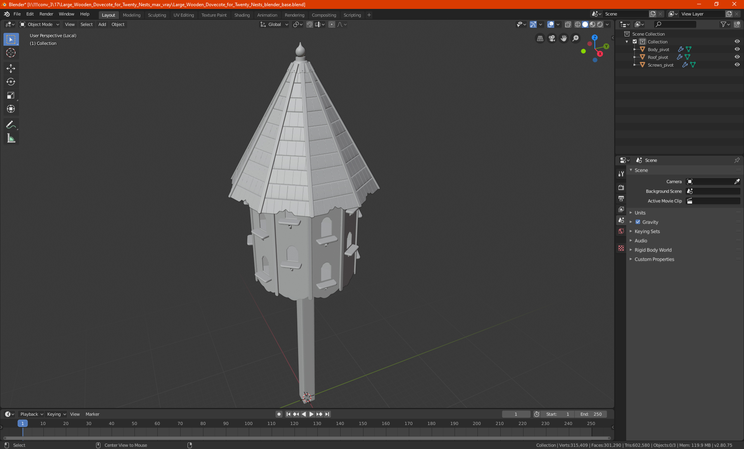Open the View Layer properties tab

tap(621, 209)
